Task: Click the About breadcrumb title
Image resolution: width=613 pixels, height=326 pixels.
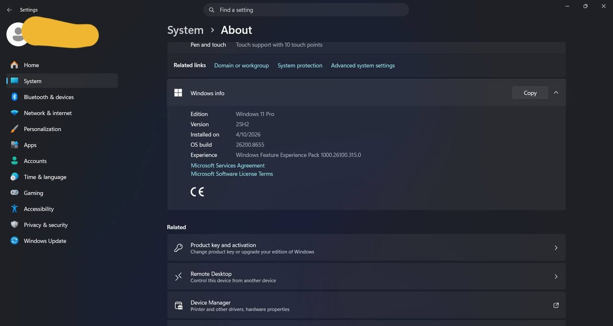Action: (236, 30)
